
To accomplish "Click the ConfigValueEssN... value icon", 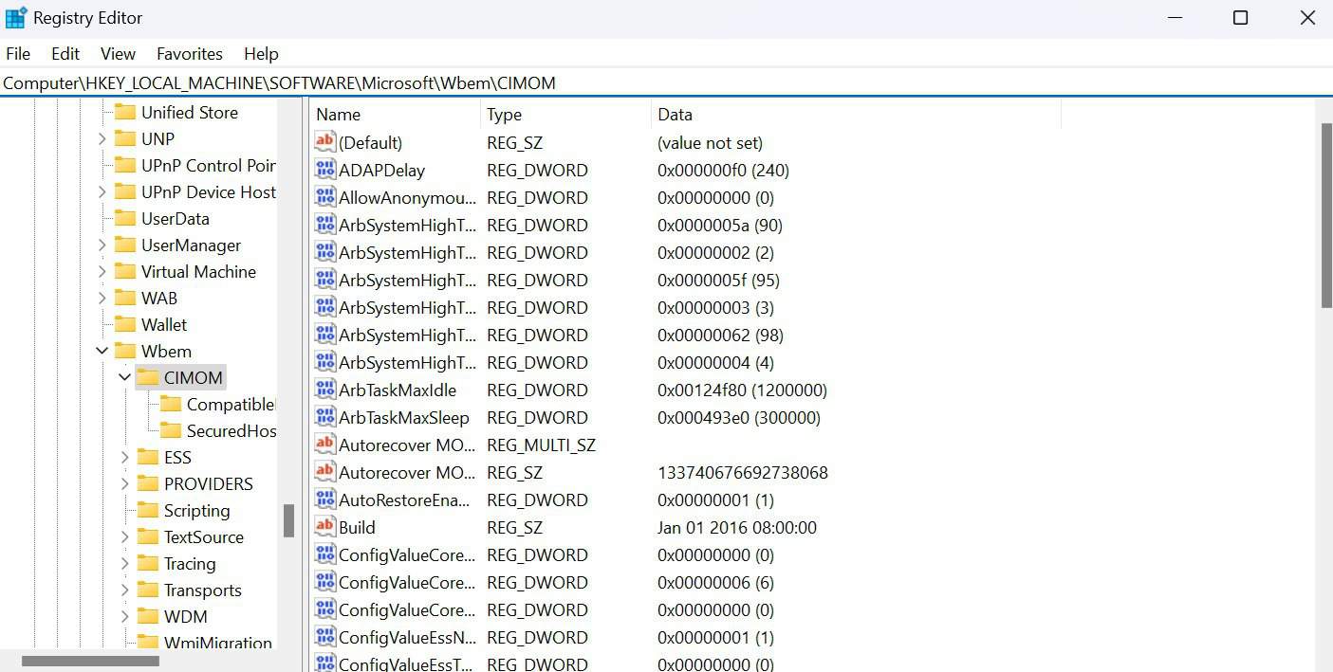I will [325, 637].
